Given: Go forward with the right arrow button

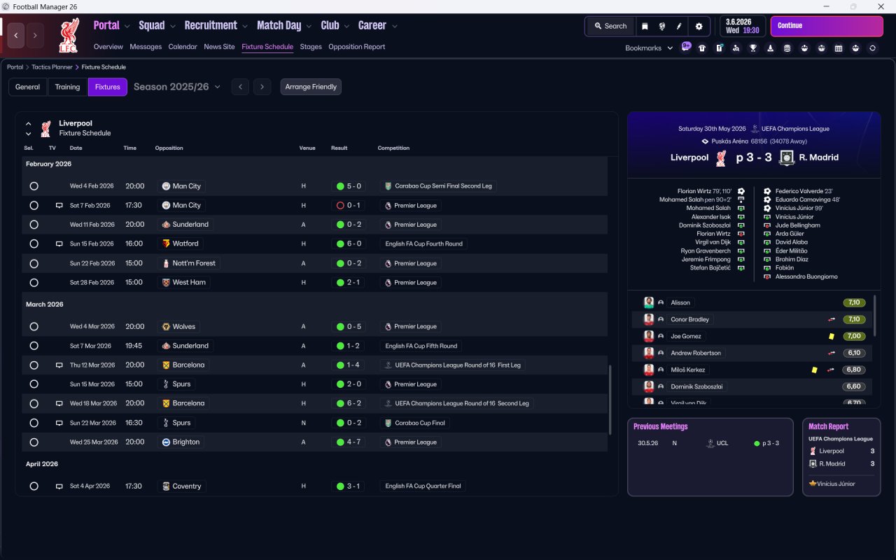Looking at the screenshot, I should click(x=35, y=35).
